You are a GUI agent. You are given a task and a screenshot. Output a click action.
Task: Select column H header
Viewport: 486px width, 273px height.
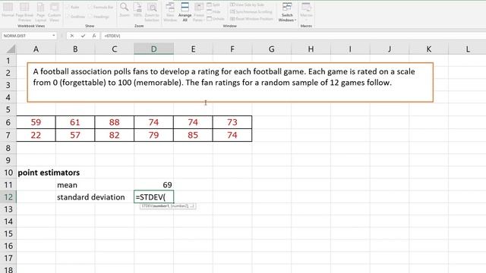click(x=311, y=49)
